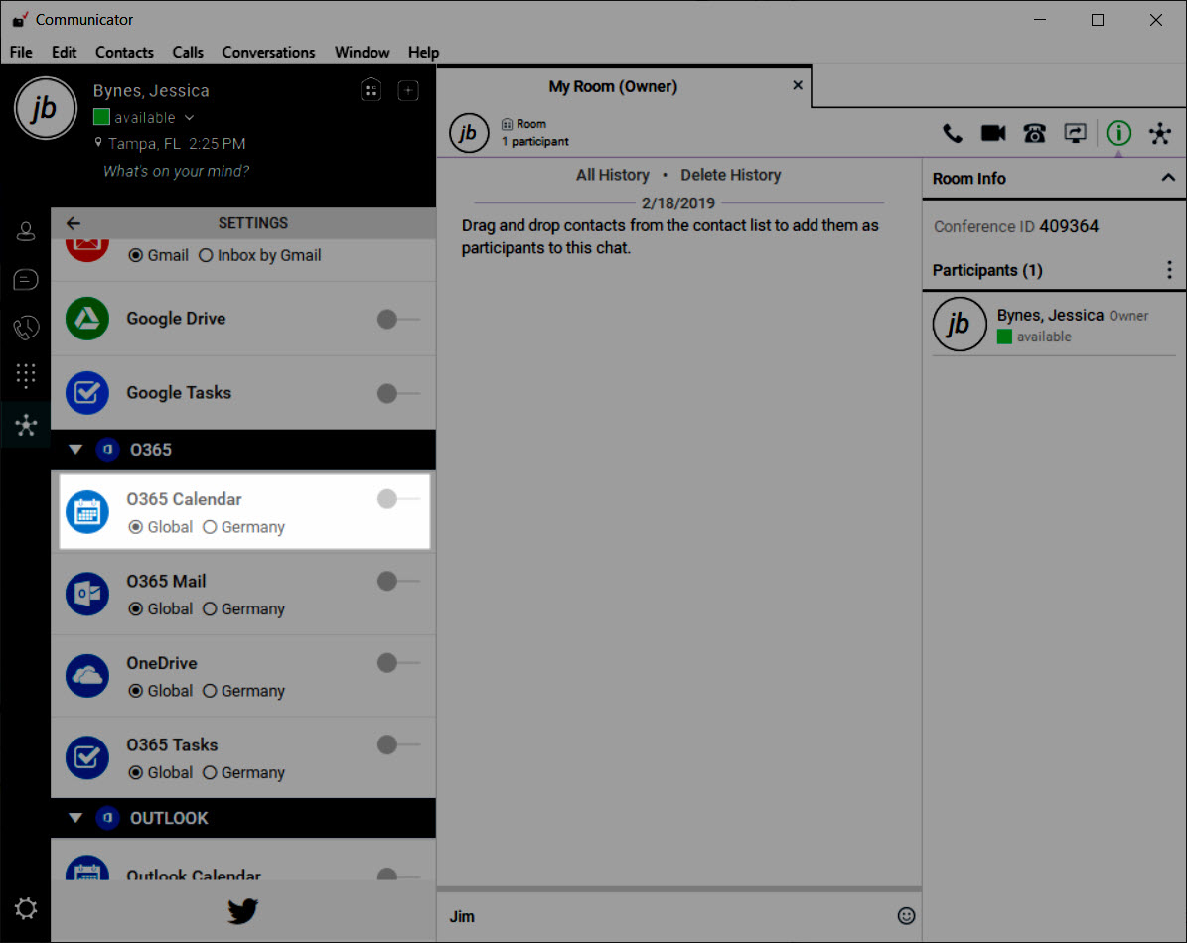Click the room jb avatar
Image resolution: width=1187 pixels, height=943 pixels.
[x=469, y=133]
